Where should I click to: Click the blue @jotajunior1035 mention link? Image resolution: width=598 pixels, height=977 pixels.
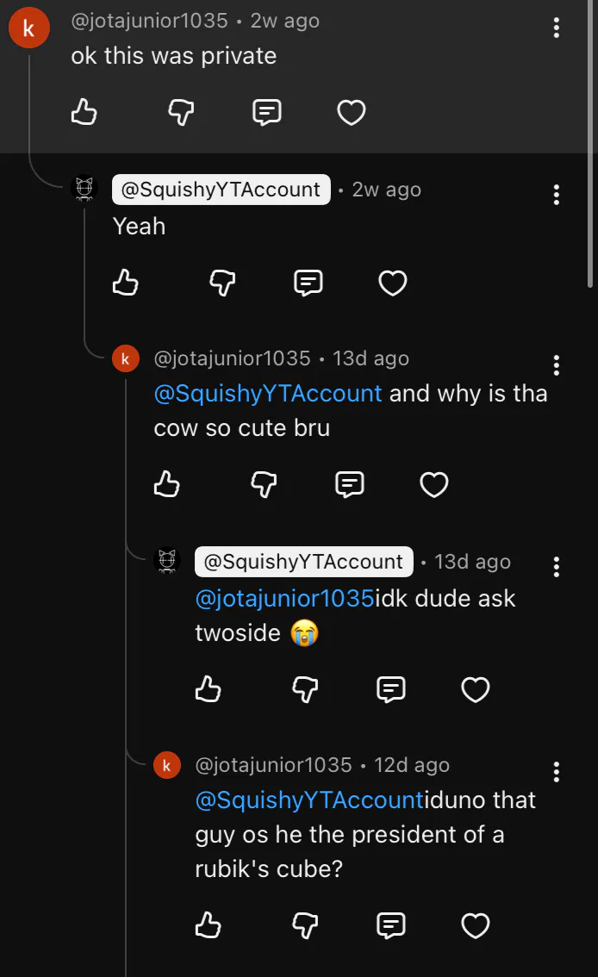(285, 598)
